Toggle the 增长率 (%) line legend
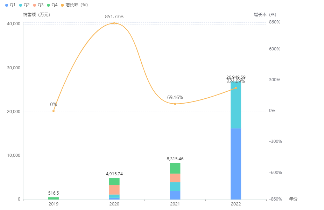 pos(74,5)
